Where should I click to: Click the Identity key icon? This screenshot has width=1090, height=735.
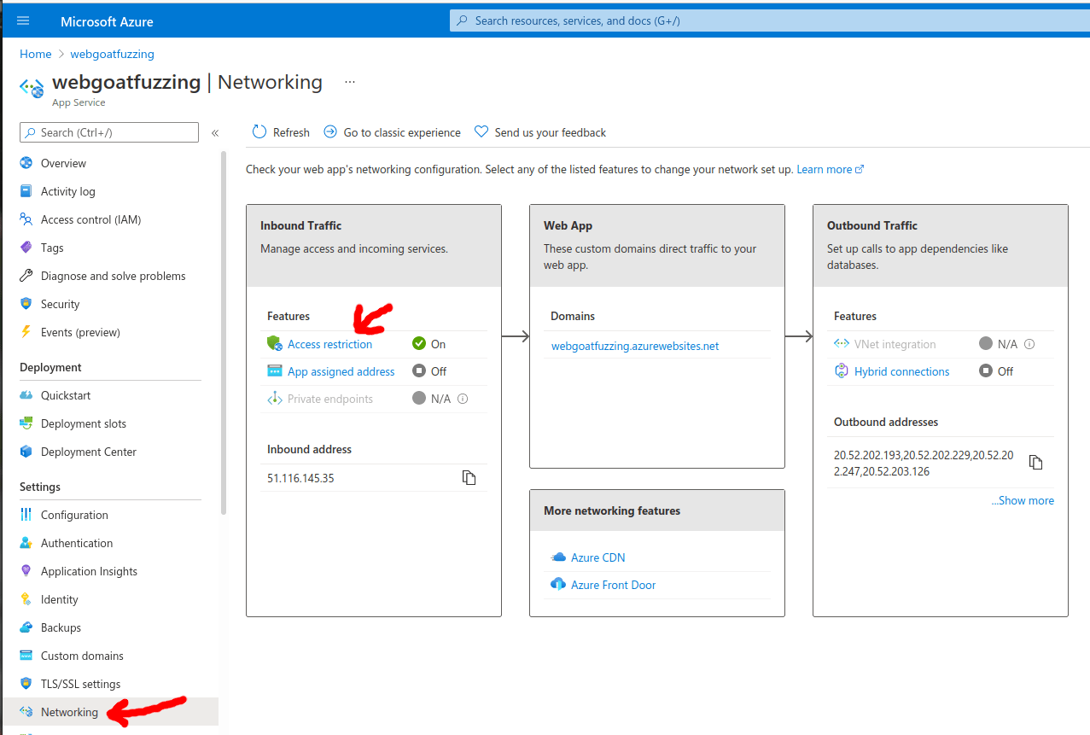(x=26, y=599)
